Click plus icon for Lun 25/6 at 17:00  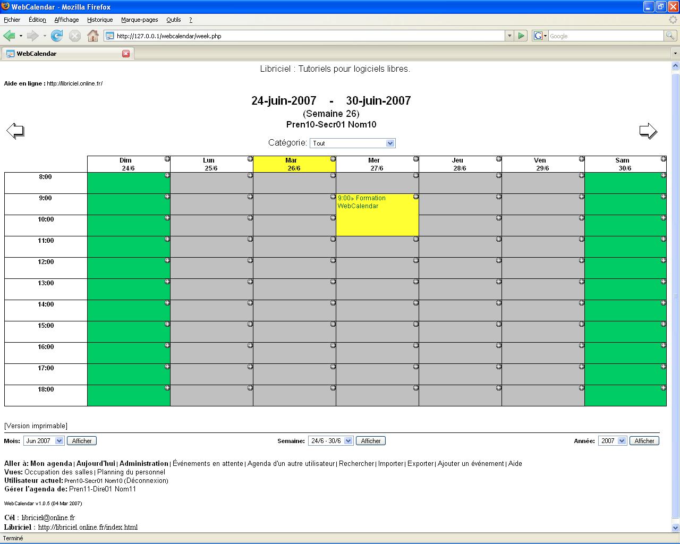pos(250,367)
